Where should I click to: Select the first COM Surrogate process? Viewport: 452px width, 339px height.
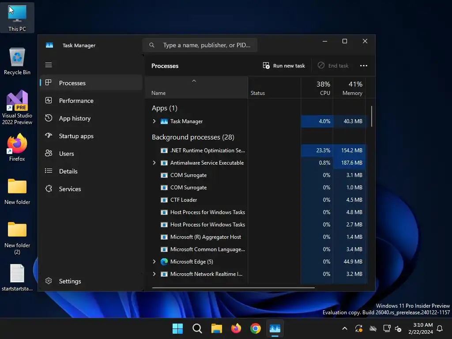256,175
